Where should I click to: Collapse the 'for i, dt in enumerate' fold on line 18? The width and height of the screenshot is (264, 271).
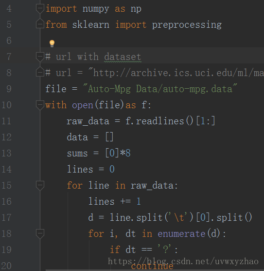[x=40, y=234]
